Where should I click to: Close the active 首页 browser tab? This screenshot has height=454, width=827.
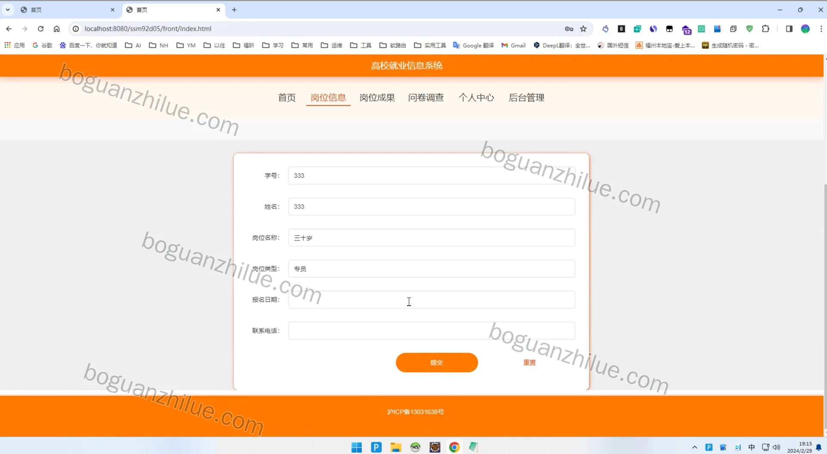pos(218,10)
